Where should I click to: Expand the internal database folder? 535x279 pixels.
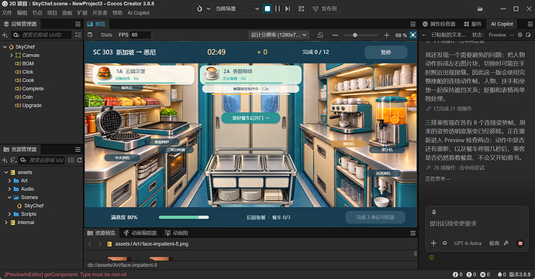(5, 223)
